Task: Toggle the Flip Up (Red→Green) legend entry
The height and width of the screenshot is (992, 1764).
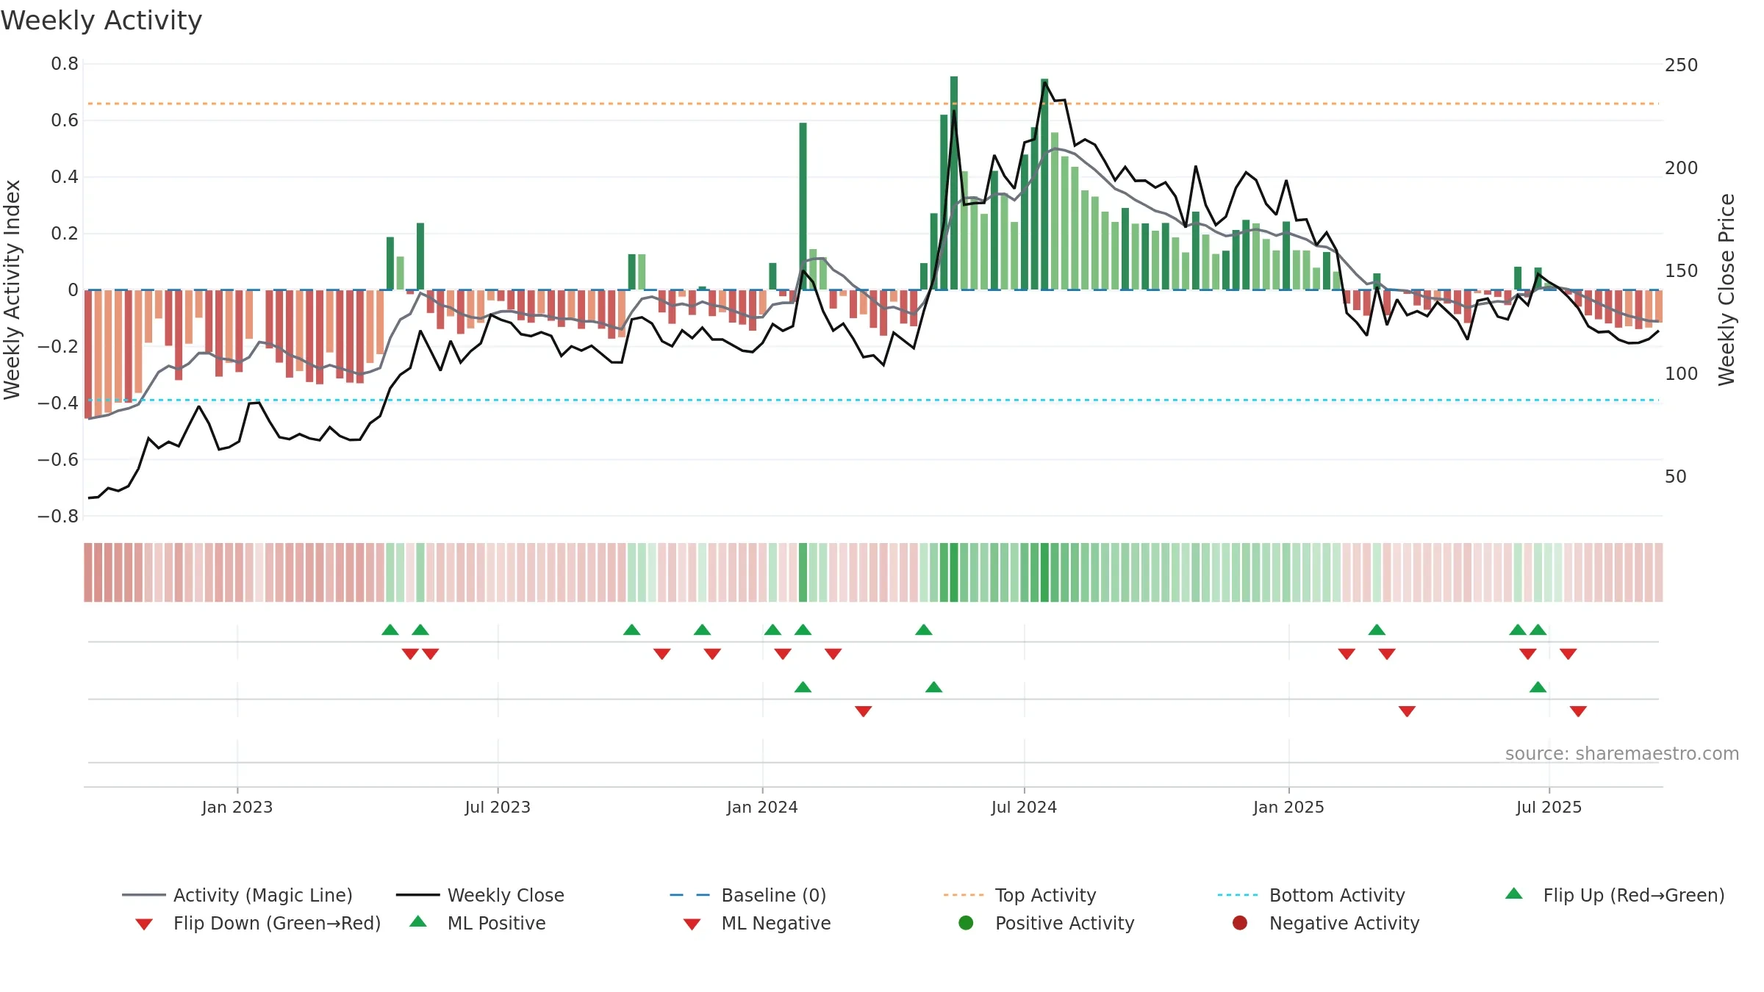Action: tap(1615, 895)
